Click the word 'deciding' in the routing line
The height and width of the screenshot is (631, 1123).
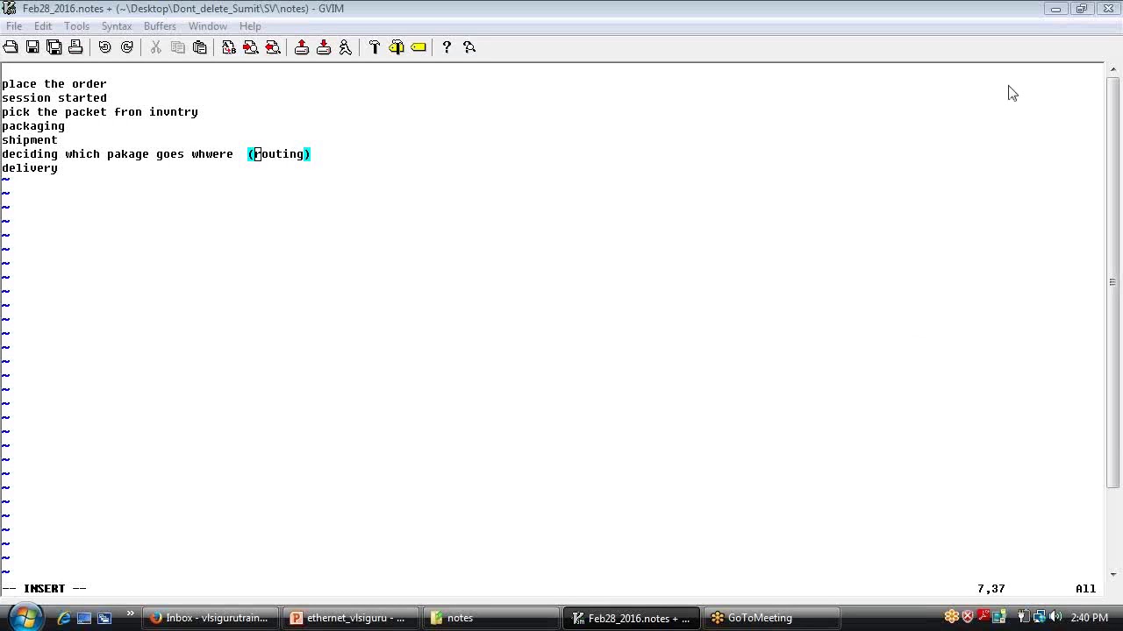click(30, 154)
